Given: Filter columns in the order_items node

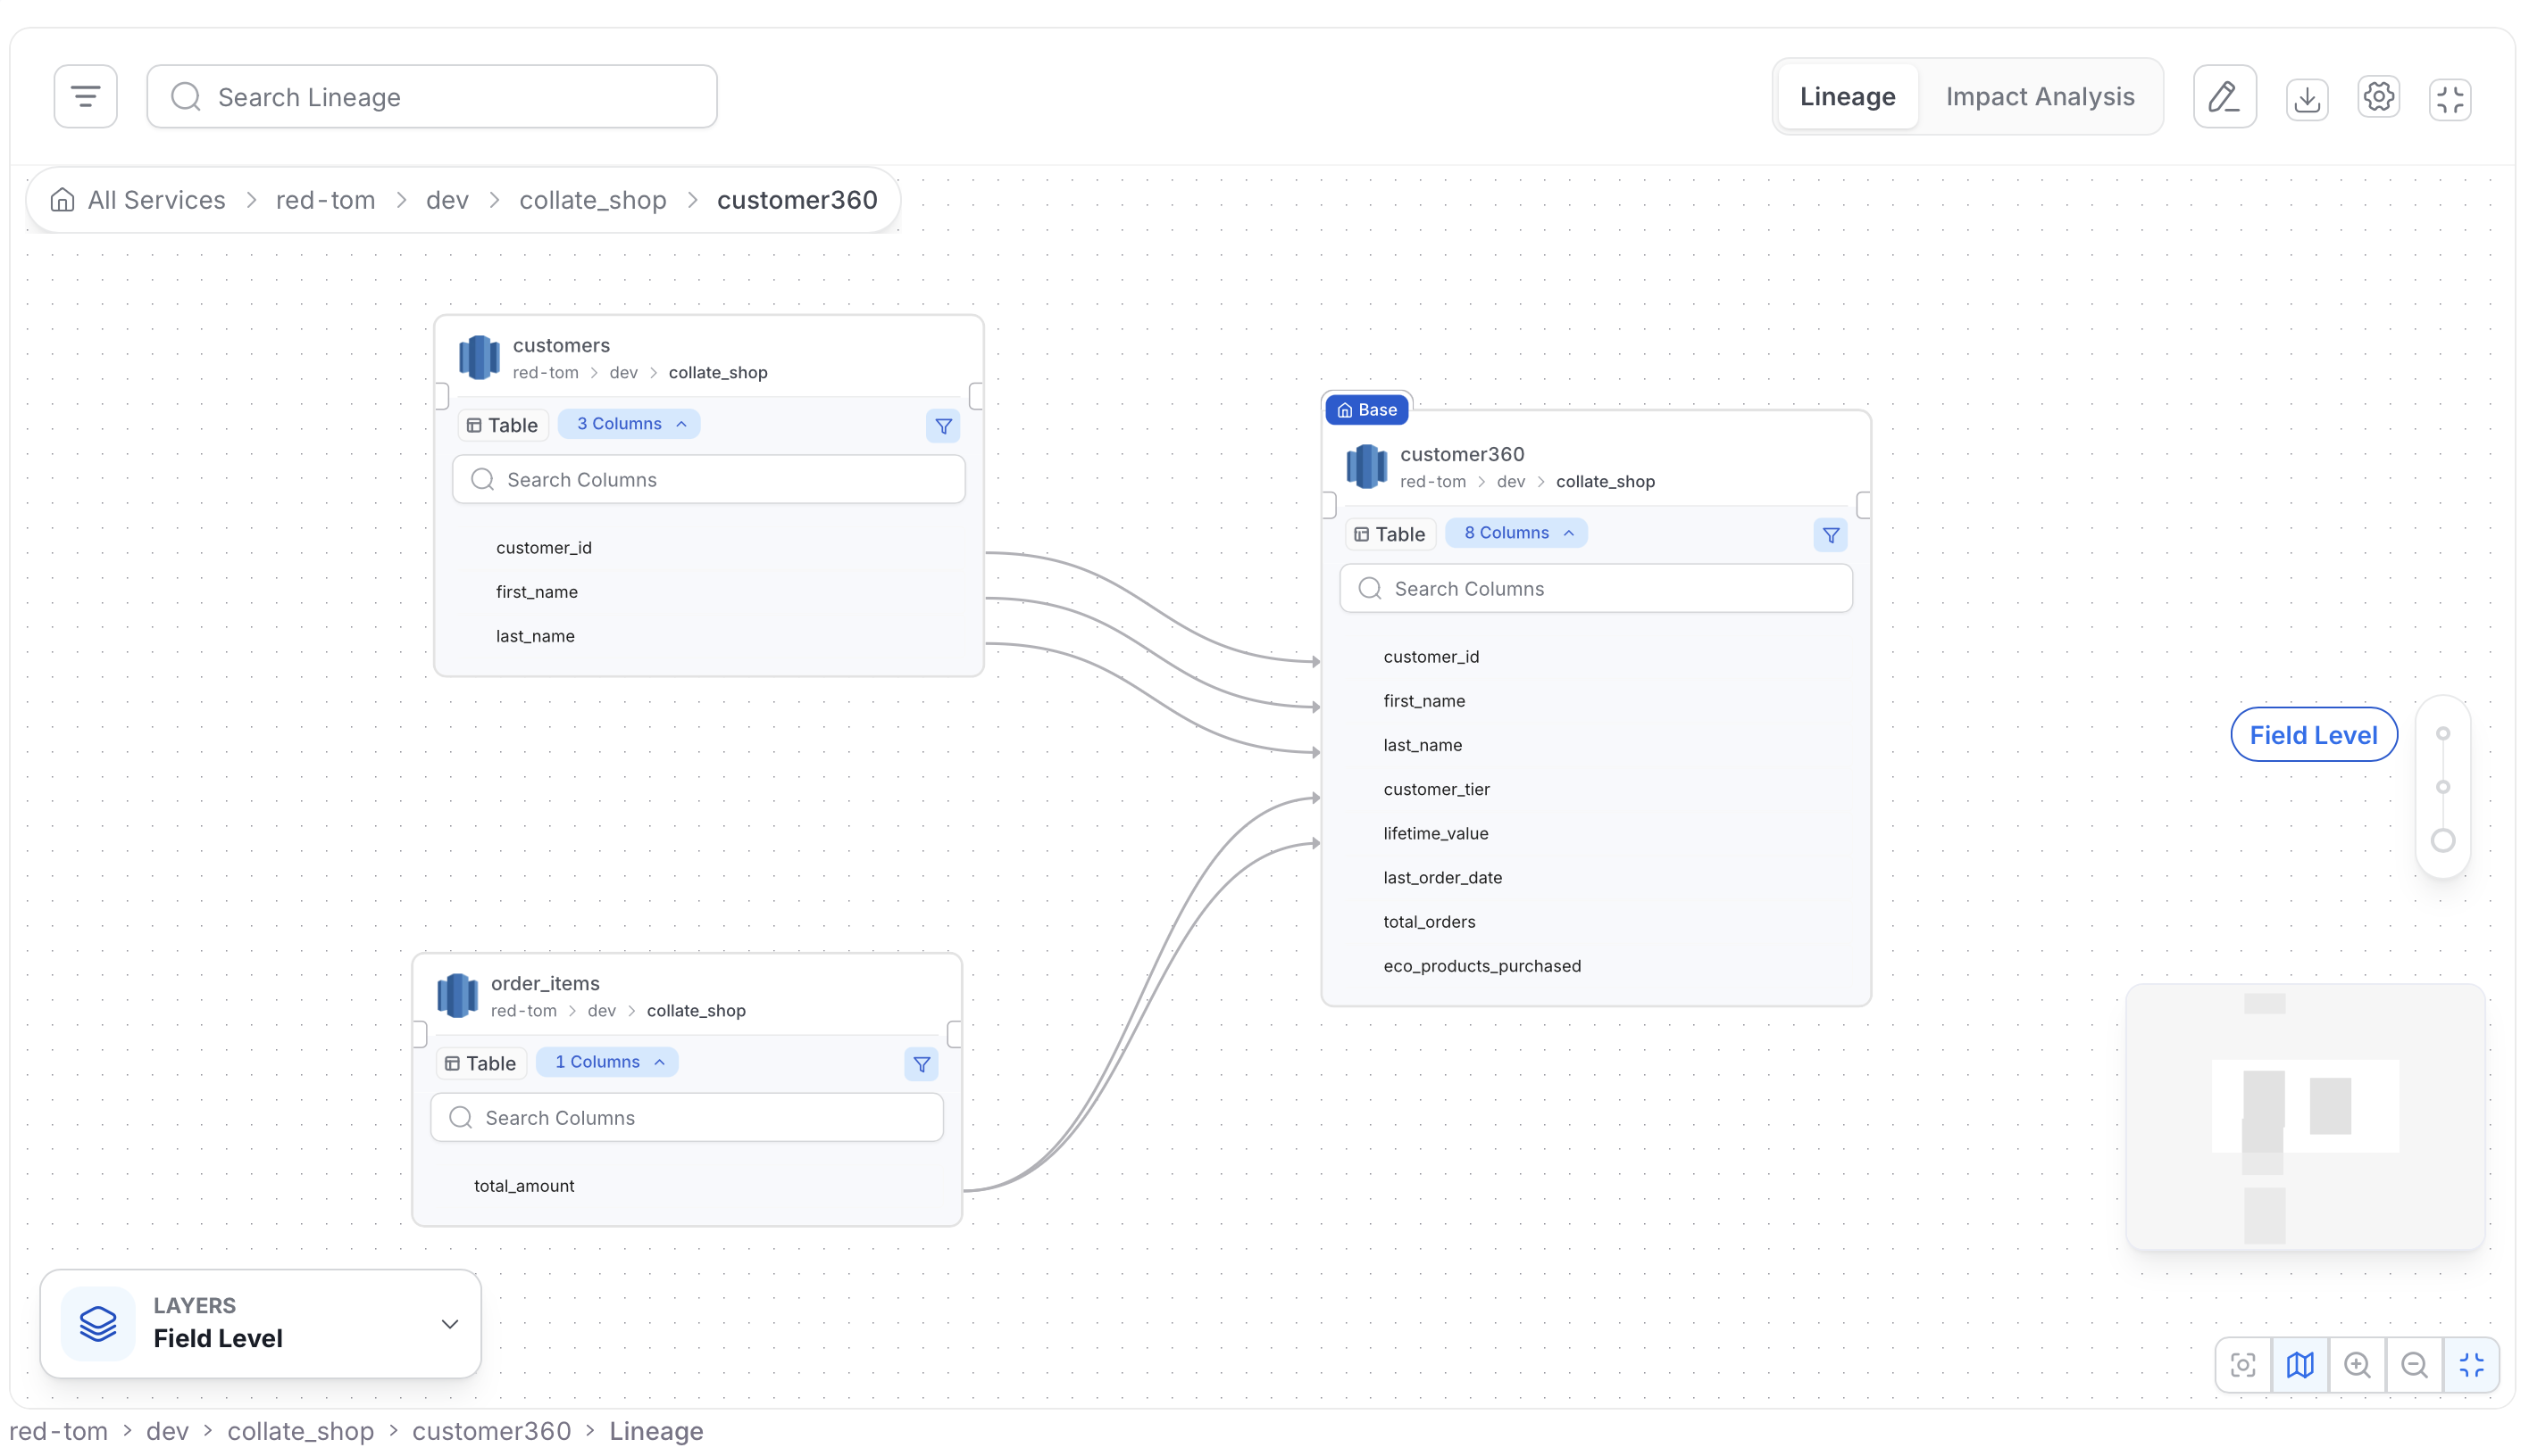Looking at the screenshot, I should coord(921,1064).
